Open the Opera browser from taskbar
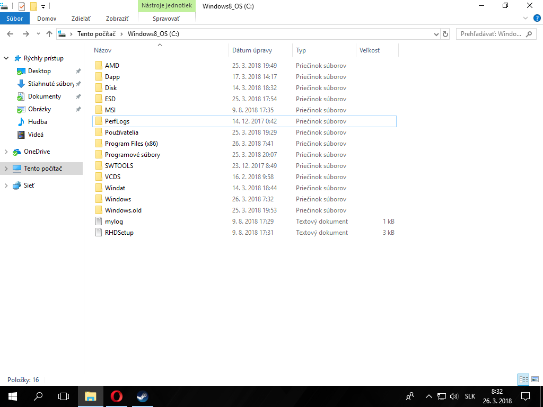543x407 pixels. pos(116,396)
